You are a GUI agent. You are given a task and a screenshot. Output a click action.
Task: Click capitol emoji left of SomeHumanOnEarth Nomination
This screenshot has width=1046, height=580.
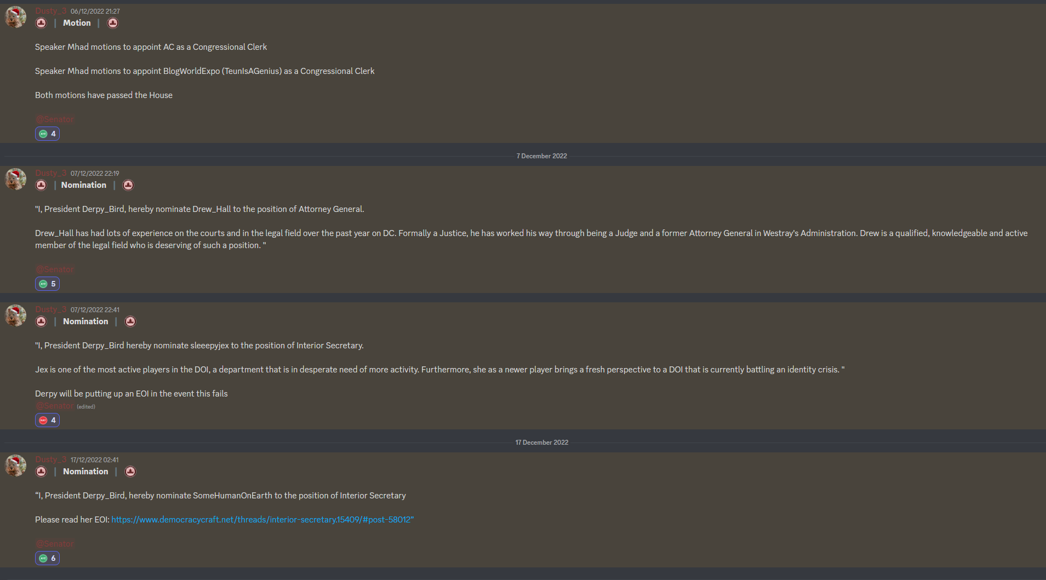pyautogui.click(x=41, y=472)
